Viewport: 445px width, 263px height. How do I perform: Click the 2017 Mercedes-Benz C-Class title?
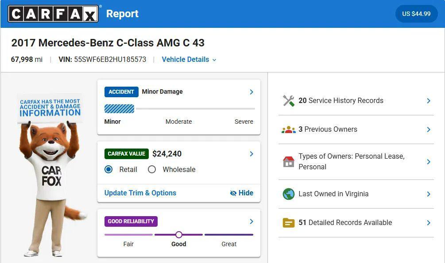(x=108, y=43)
